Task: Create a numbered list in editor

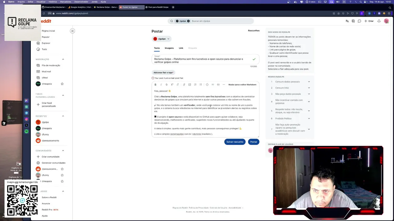Action: (201, 85)
